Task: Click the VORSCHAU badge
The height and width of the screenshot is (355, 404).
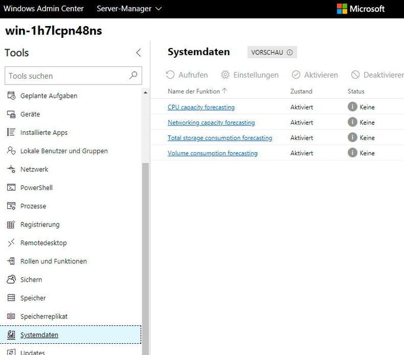Action: point(272,52)
